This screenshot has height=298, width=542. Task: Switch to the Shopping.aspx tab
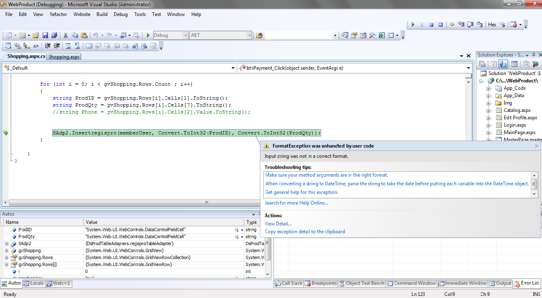coord(64,57)
